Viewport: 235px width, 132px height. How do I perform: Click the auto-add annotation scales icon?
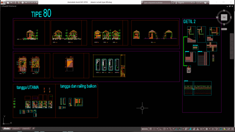pos(194,129)
